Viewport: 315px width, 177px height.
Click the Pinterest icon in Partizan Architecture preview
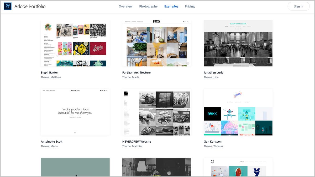coord(188,22)
